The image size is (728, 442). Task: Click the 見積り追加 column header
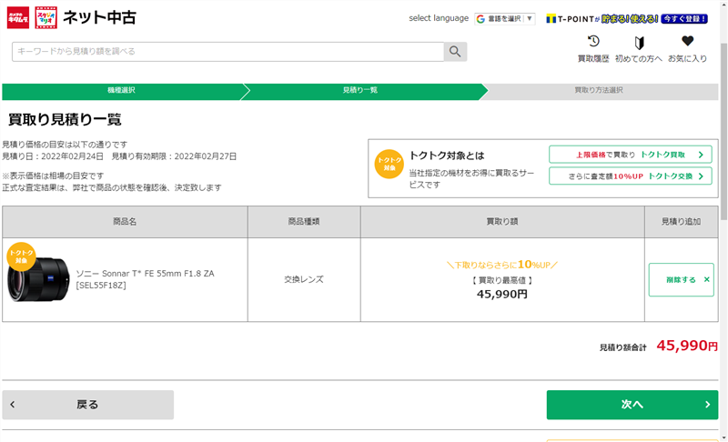point(681,222)
